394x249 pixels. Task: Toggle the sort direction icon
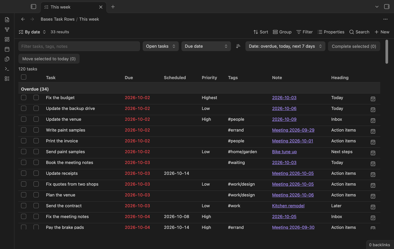238,46
